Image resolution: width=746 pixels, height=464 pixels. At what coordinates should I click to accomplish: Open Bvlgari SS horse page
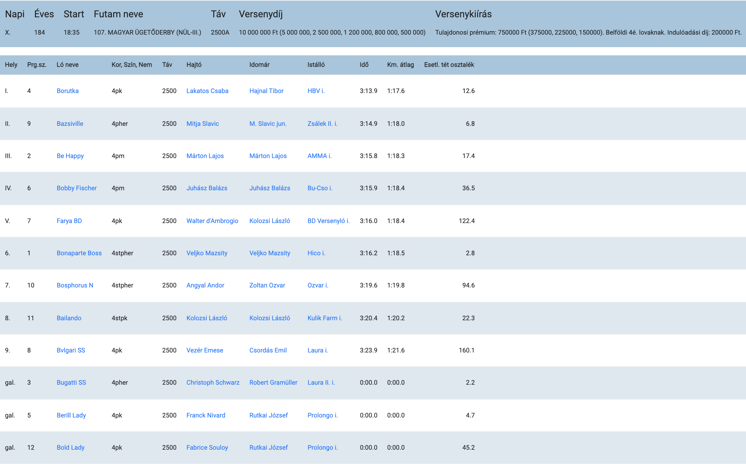[x=71, y=350]
